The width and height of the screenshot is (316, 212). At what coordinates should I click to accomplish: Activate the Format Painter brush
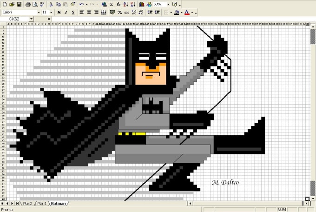[72, 4]
